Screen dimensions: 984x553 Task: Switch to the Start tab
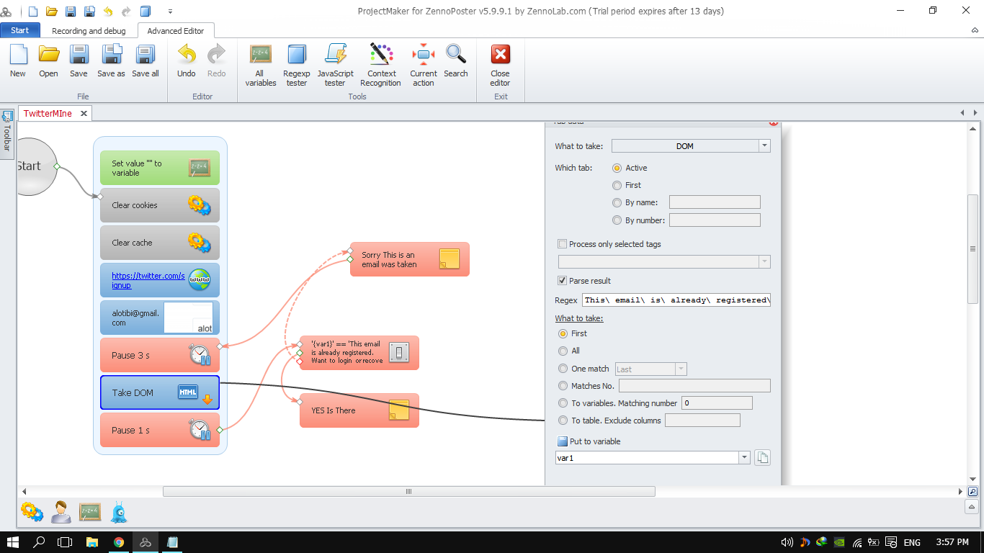click(x=20, y=30)
